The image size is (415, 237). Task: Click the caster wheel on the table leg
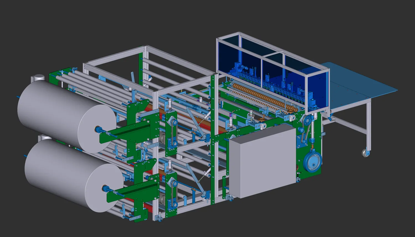(366, 153)
